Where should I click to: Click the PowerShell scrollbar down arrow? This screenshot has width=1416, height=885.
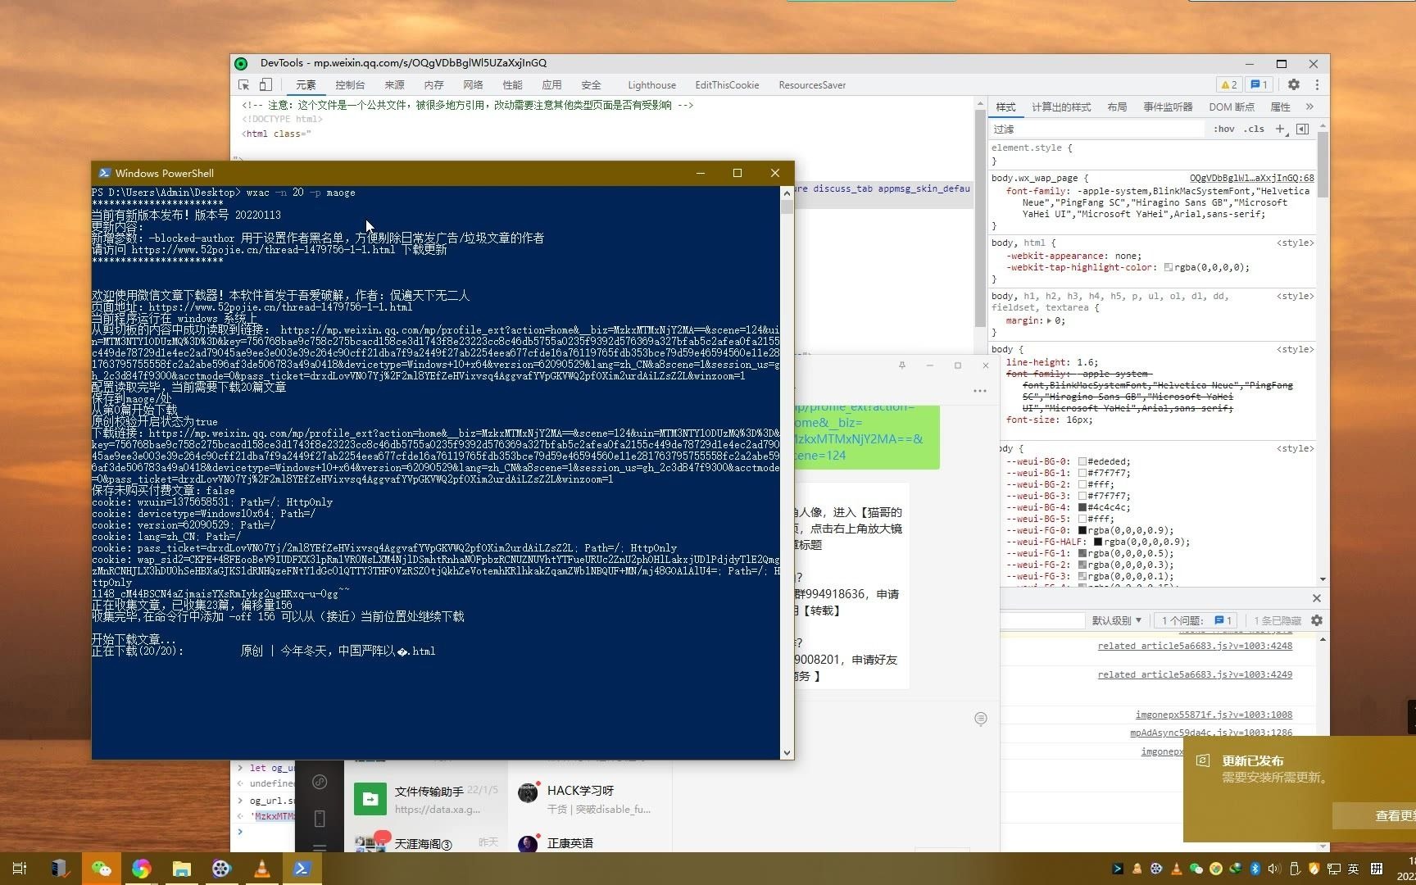tap(787, 752)
